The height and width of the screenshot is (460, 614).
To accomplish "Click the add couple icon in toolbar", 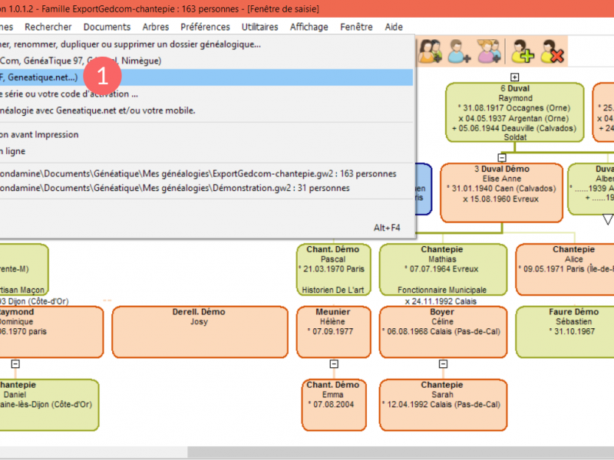I will [x=428, y=51].
